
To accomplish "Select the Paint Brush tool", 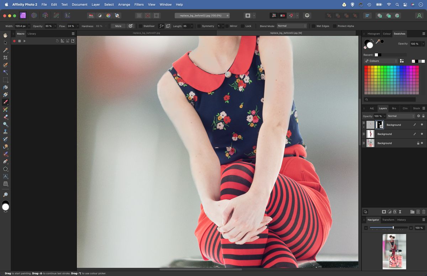I will [5, 102].
